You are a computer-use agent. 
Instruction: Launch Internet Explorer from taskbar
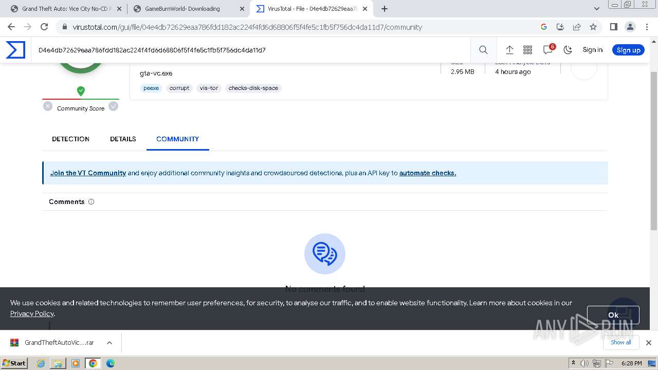[x=41, y=363]
